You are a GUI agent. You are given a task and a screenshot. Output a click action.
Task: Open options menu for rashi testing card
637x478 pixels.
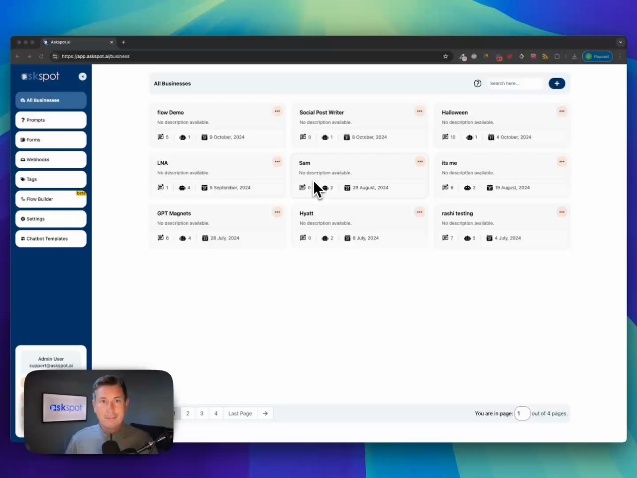[x=562, y=212]
